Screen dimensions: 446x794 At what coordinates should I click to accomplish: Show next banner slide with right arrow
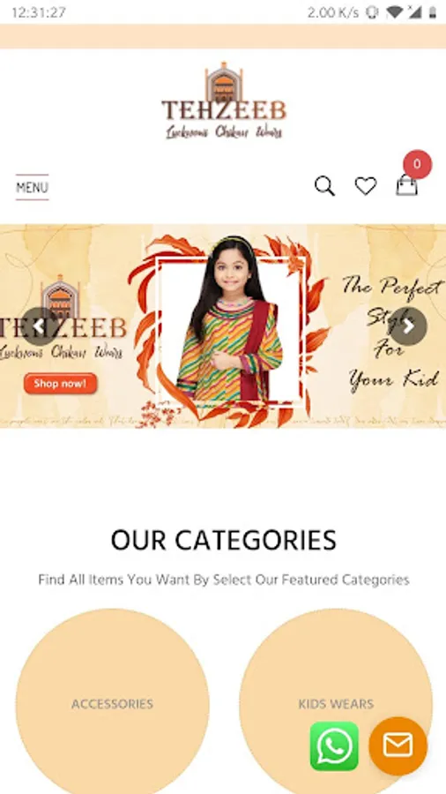click(408, 326)
